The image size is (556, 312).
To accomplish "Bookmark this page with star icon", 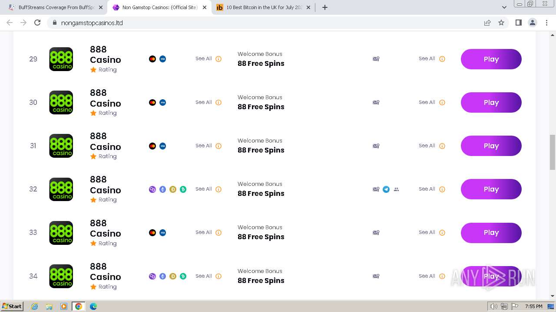I will [x=501, y=23].
